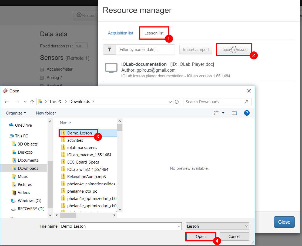Select the Lesson list tab
Image resolution: width=302 pixels, height=246 pixels.
(x=154, y=33)
